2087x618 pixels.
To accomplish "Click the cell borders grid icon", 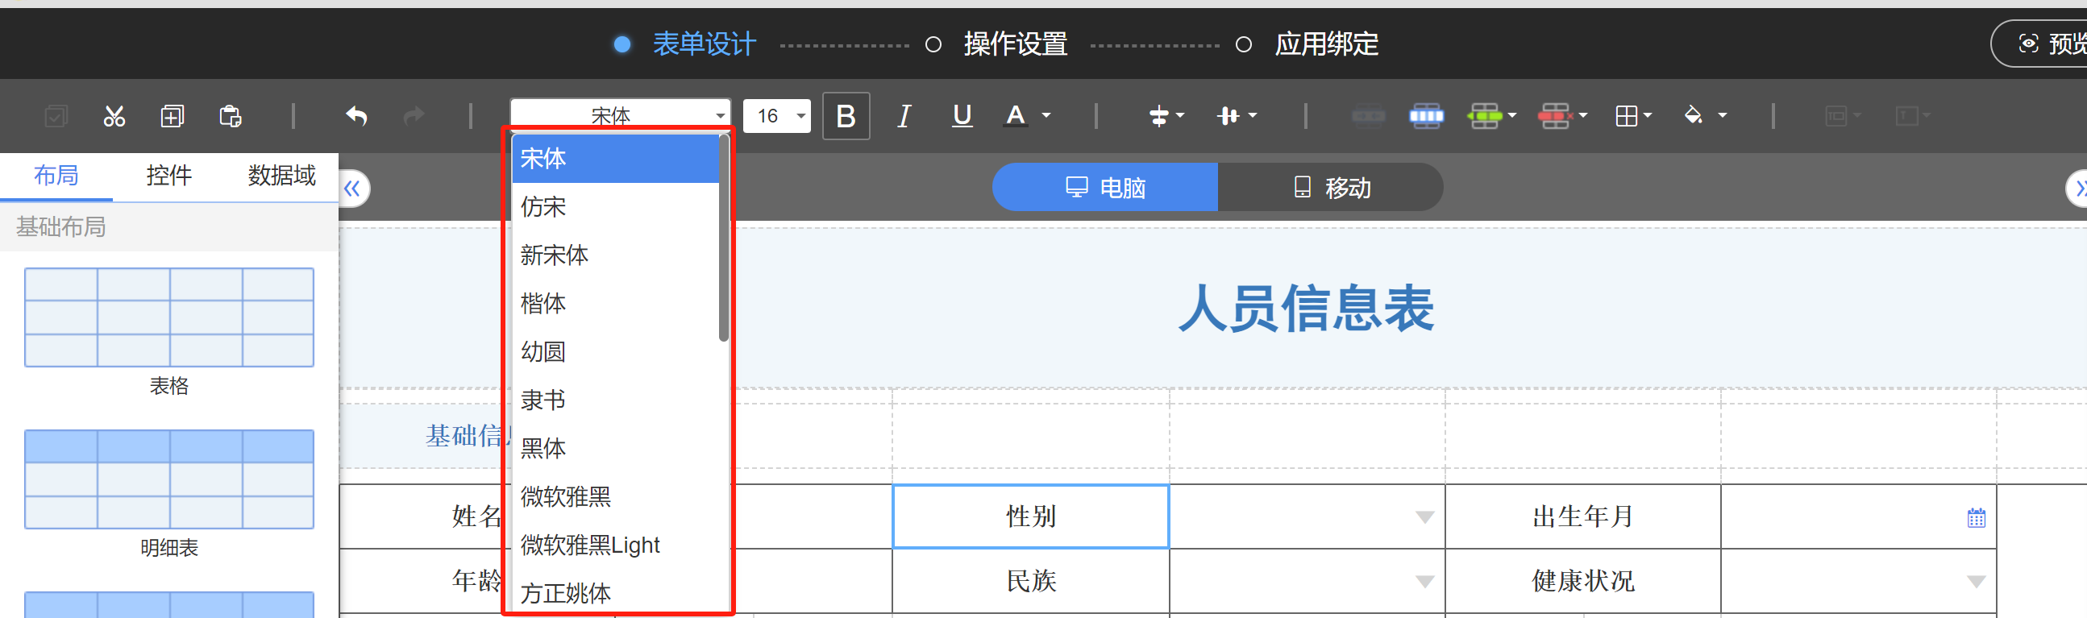I will click(x=1626, y=117).
